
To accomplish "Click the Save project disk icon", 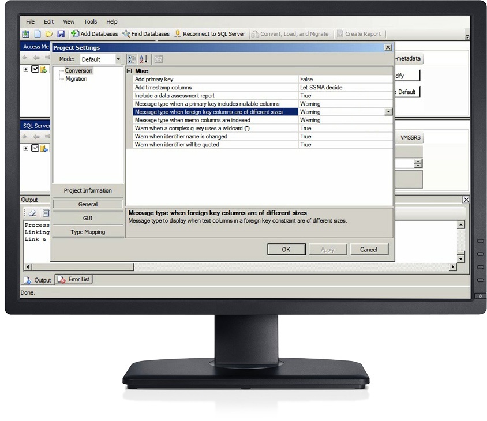I will [x=61, y=34].
